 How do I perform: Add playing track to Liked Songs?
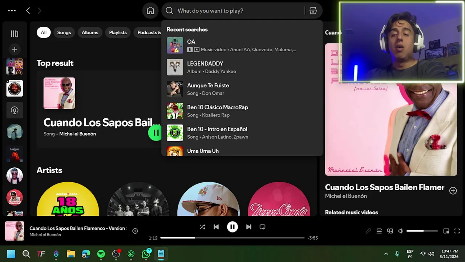135,231
